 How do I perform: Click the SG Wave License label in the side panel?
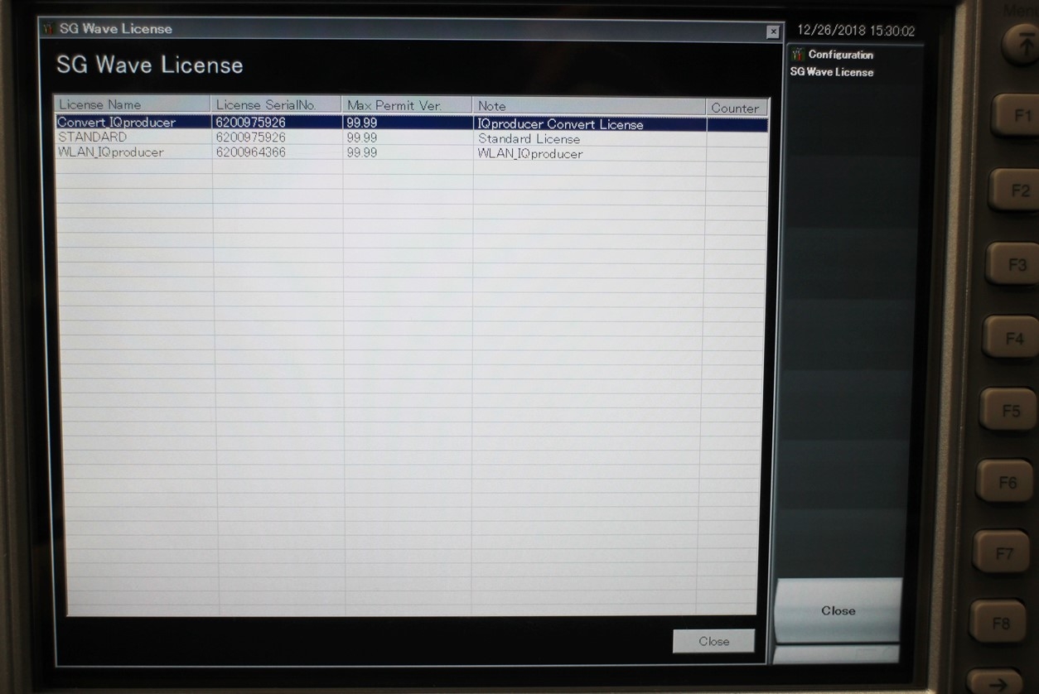[x=832, y=72]
